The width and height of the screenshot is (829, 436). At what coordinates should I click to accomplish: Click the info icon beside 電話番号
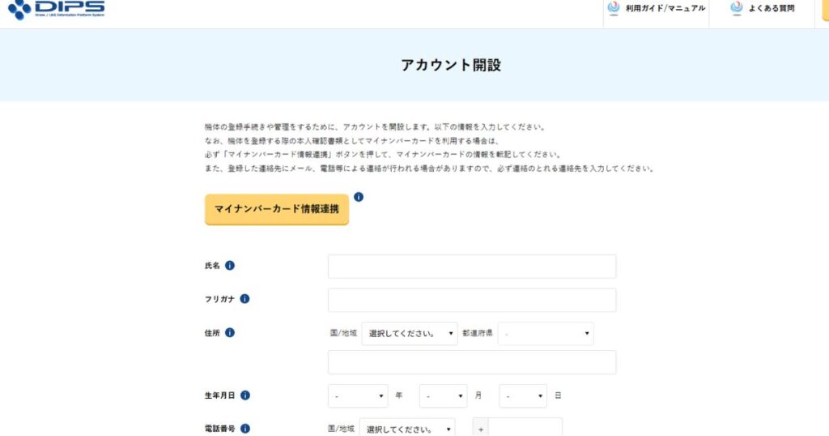point(244,429)
